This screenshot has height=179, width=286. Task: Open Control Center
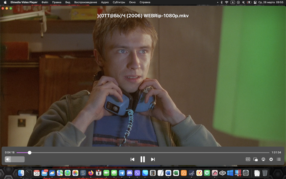coord(255,2)
